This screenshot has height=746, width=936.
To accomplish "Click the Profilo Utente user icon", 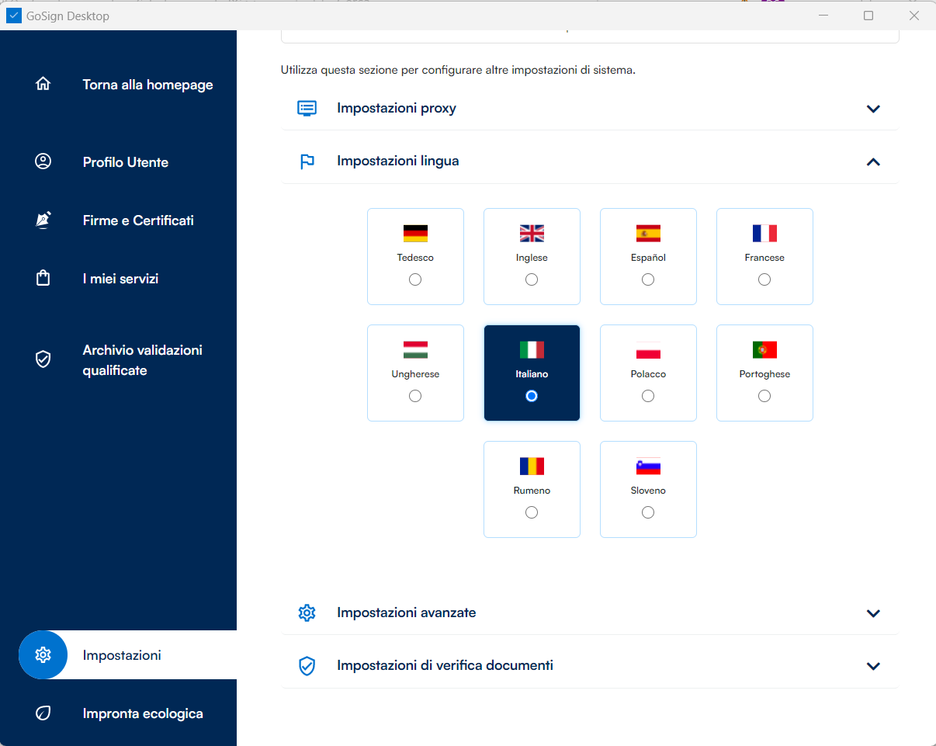I will click(x=43, y=161).
